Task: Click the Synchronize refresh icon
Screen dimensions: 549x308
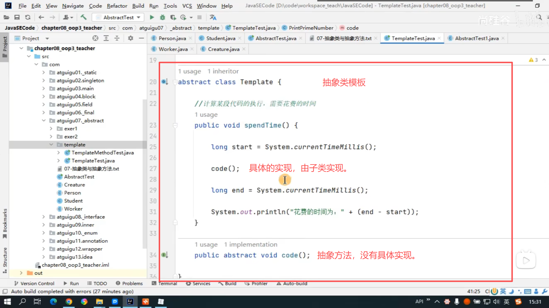Action: coord(28,17)
